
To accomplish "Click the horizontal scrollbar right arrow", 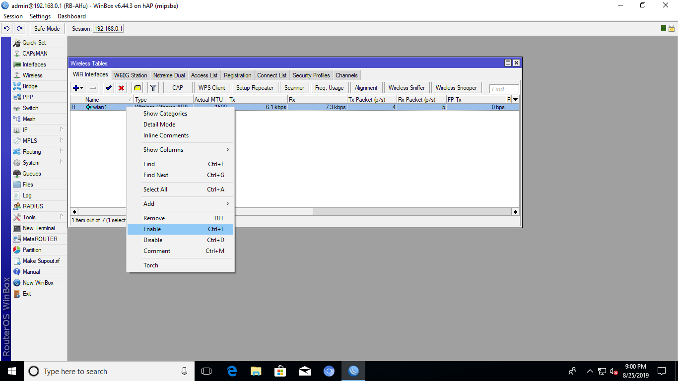I will point(516,212).
